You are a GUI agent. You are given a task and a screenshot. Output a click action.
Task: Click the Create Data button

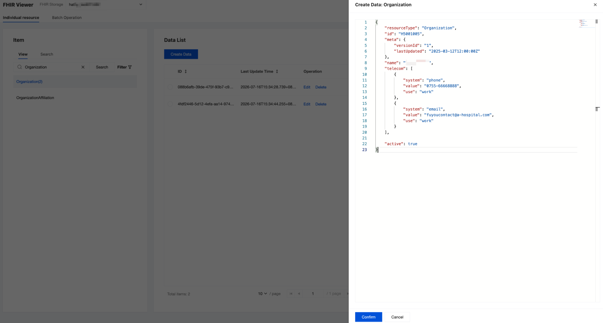point(181,54)
